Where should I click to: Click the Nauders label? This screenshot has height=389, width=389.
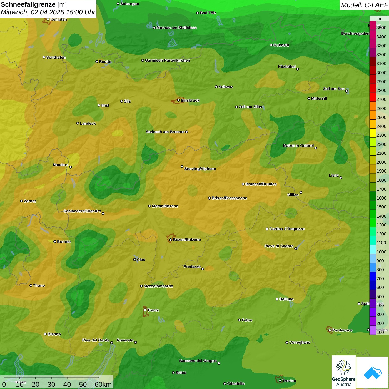tap(61, 165)
